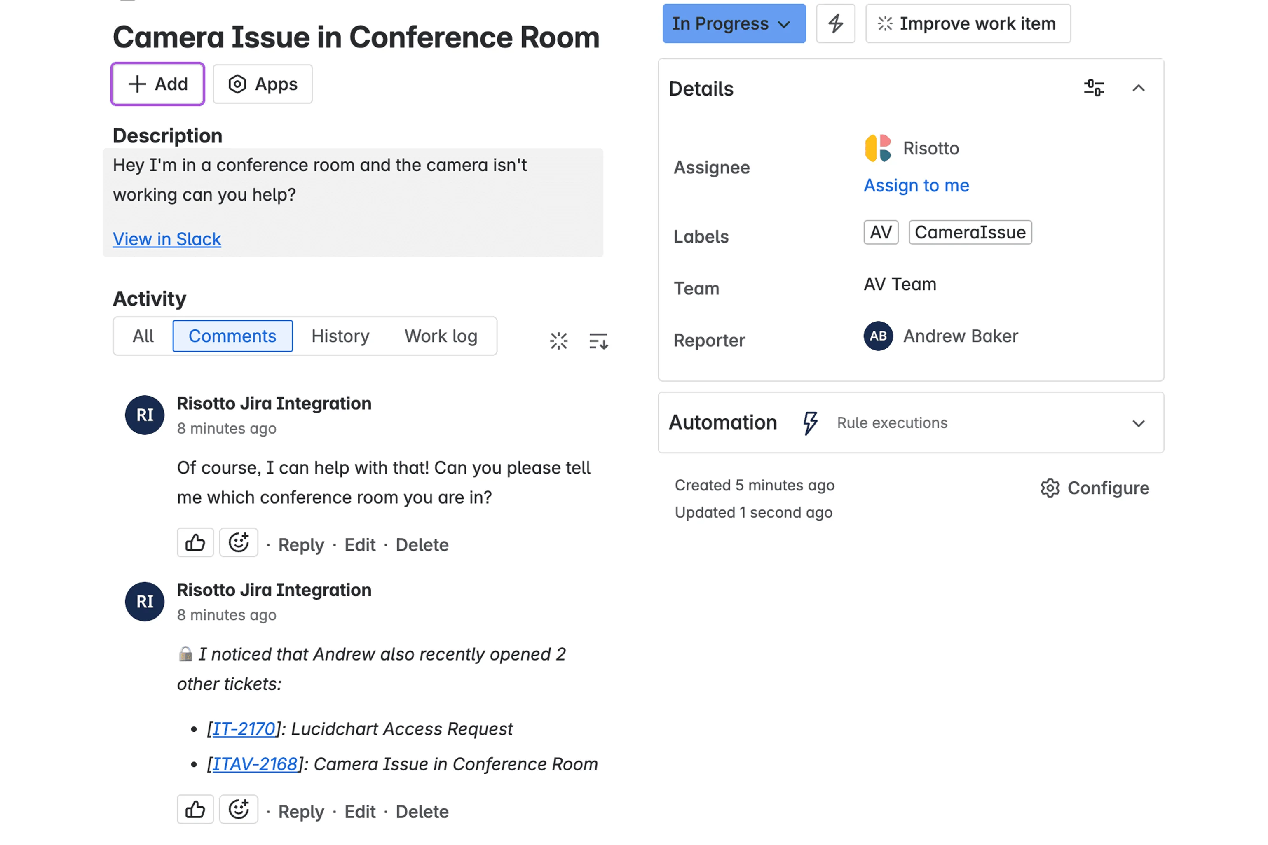
Task: Collapse the Details section
Action: (1138, 88)
